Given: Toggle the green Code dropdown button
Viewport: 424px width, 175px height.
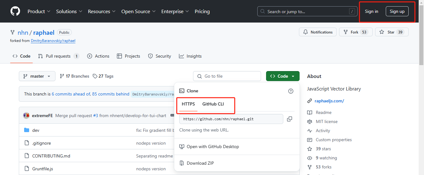Looking at the screenshot, I should point(283,76).
